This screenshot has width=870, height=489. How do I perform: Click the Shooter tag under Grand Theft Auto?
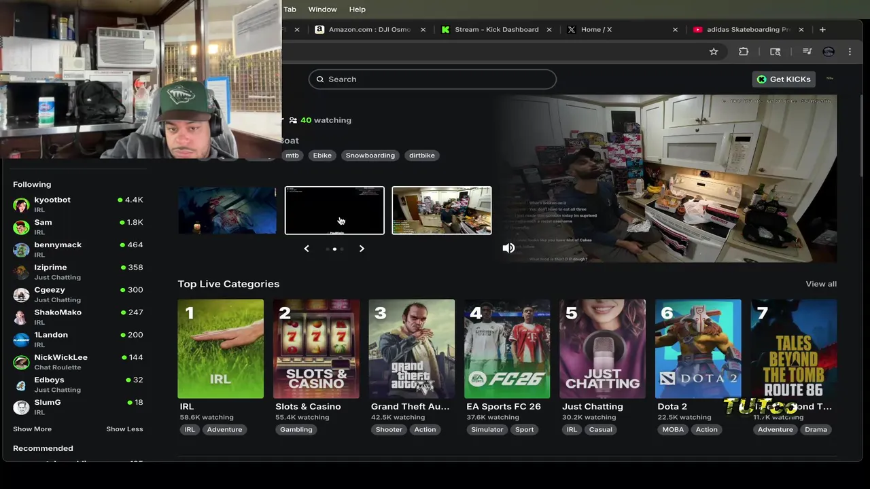[389, 429]
